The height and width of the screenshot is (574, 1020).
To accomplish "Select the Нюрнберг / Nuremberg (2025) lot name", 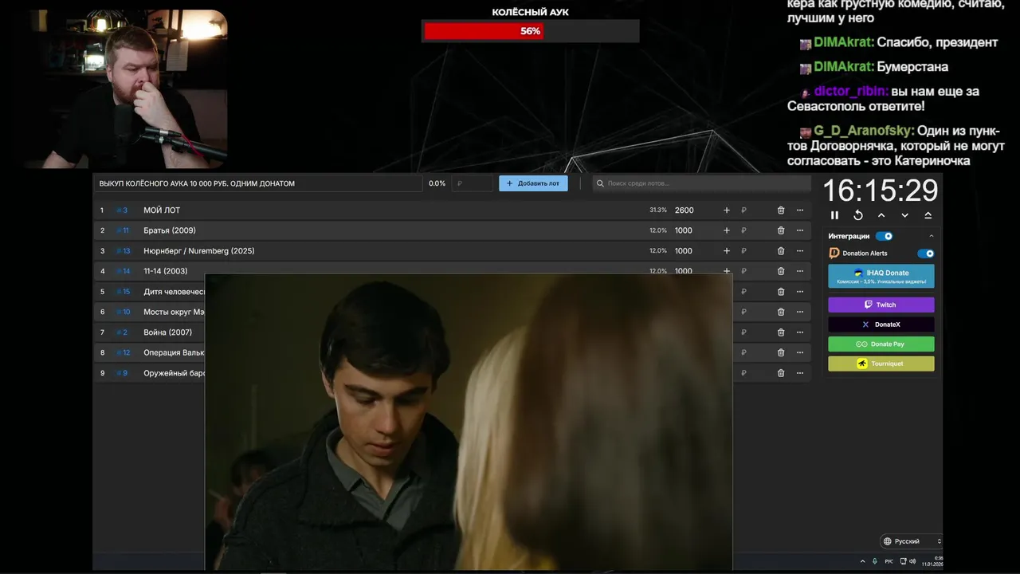I will pos(199,251).
